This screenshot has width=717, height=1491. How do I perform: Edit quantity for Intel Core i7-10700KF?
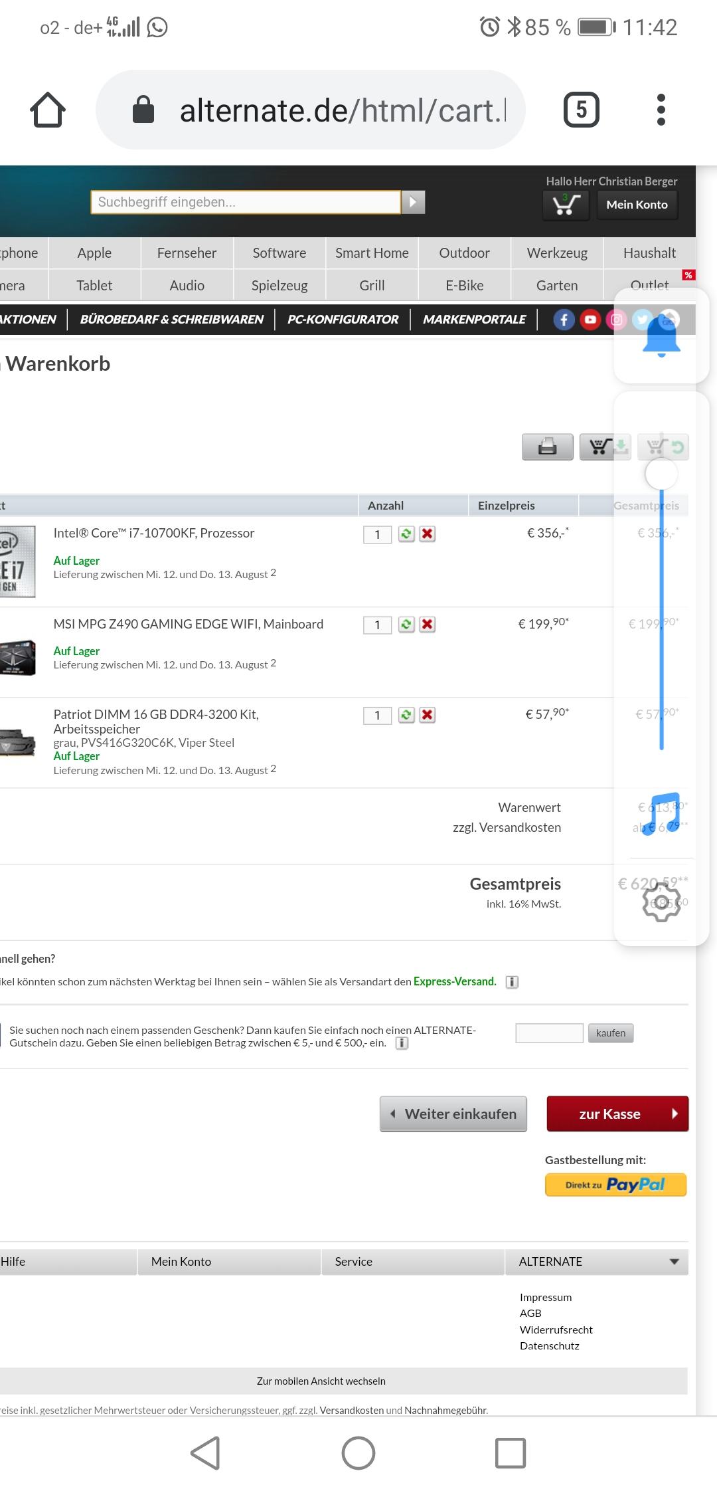(x=377, y=534)
